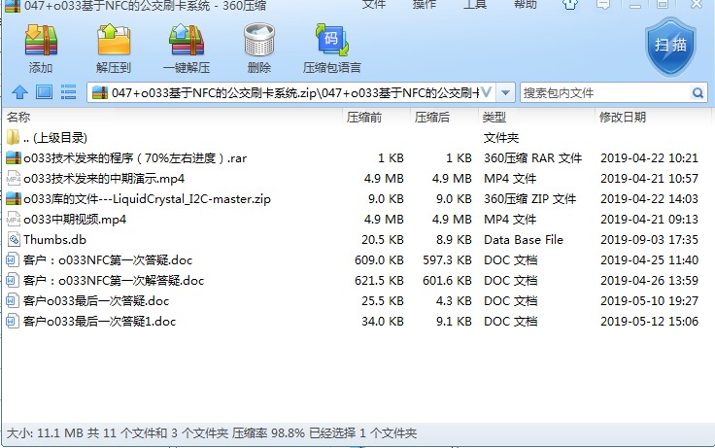Click the folder icon of 上级目录

13,137
